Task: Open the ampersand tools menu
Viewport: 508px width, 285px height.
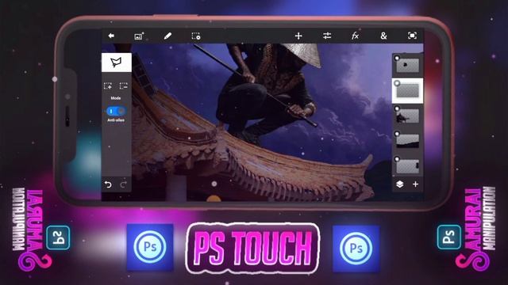Action: pyautogui.click(x=383, y=36)
